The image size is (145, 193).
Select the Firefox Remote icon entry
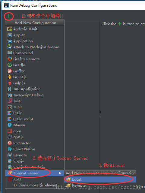pos(10,59)
